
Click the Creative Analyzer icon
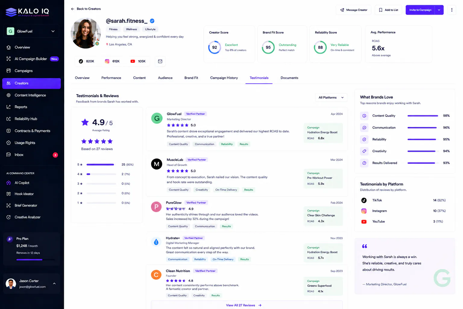tap(8, 217)
